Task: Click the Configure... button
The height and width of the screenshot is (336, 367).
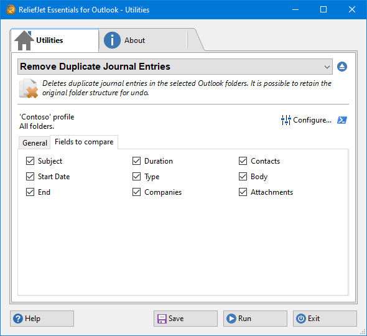Action: 307,120
